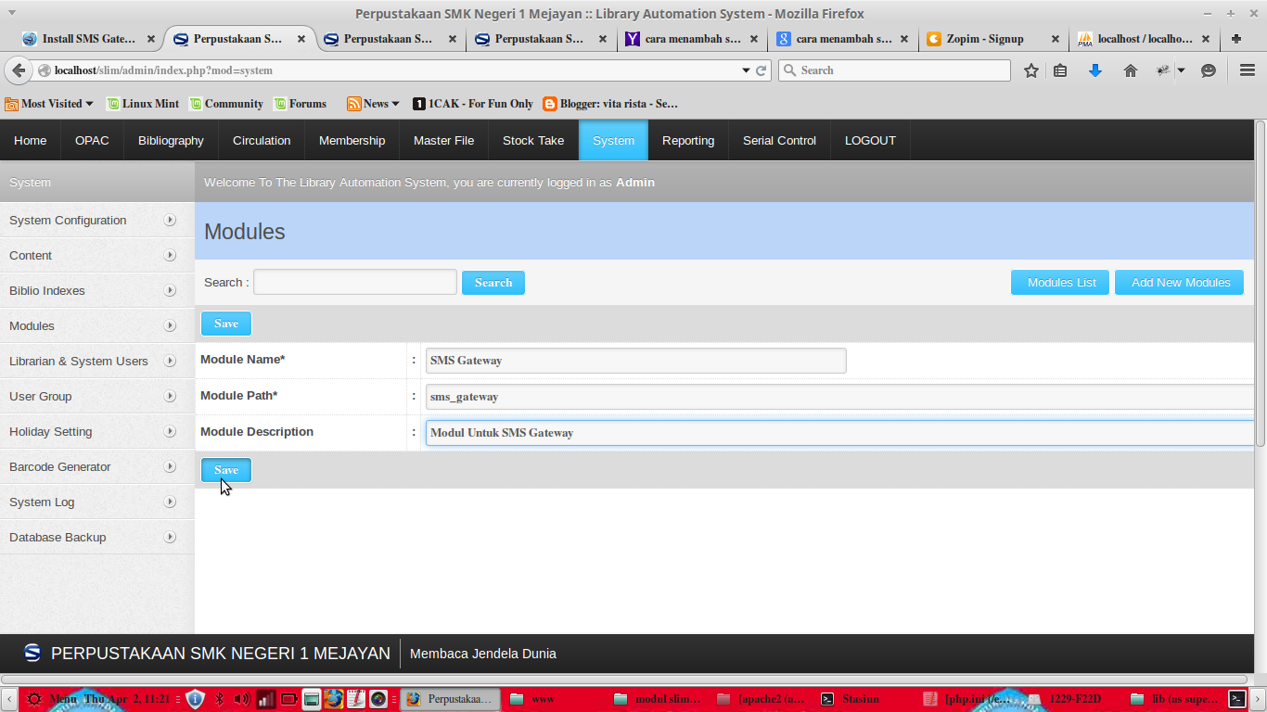The image size is (1267, 712).
Task: Click the search magnifier icon
Action: [x=790, y=70]
